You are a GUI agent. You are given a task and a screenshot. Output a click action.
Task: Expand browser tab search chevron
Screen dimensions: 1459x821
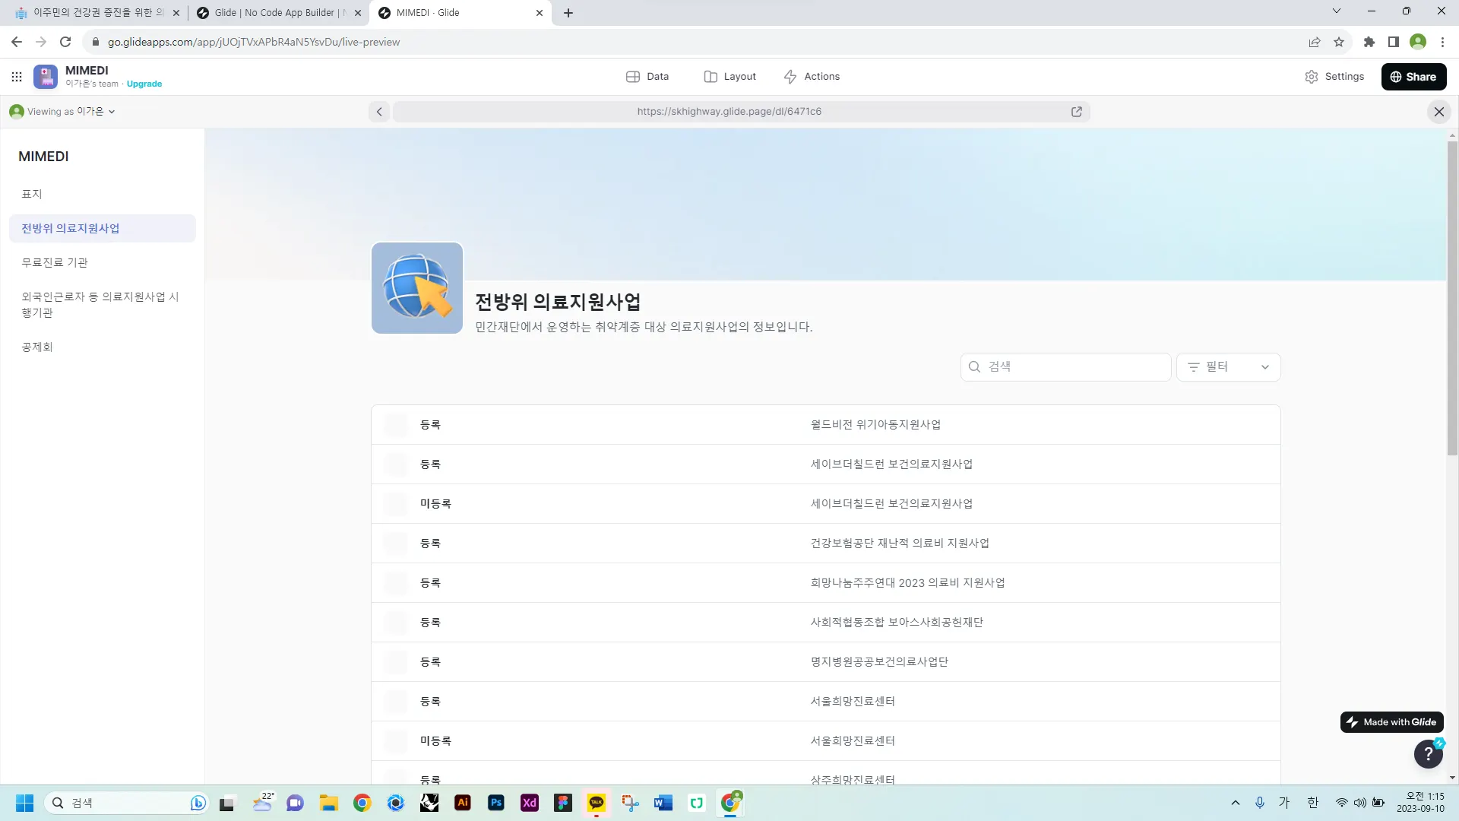[1336, 11]
